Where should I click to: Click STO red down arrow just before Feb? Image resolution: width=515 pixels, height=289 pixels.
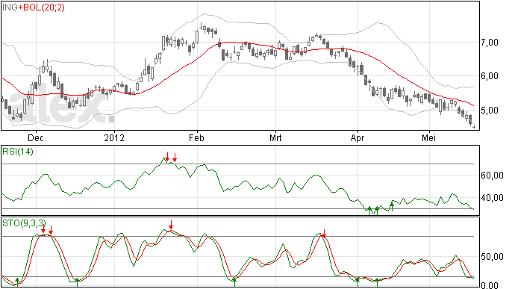click(171, 225)
